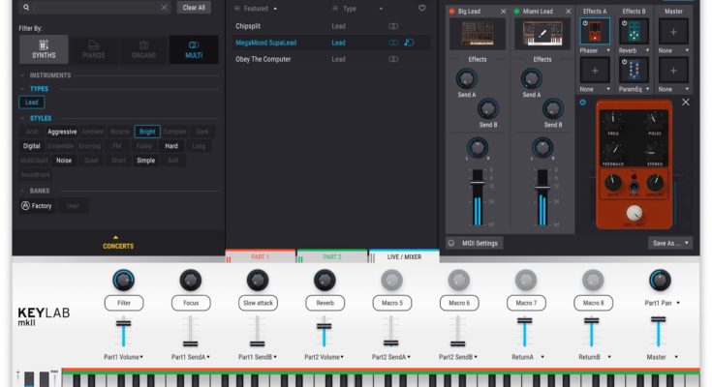
Task: Select the Synths instrument filter
Action: pos(44,49)
